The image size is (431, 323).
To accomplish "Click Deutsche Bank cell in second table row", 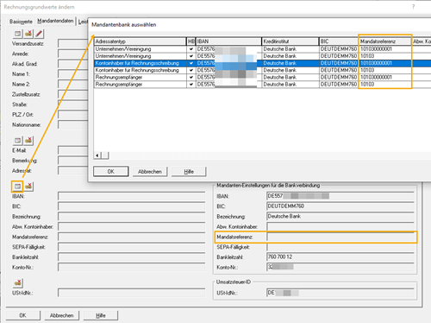I will pyautogui.click(x=290, y=56).
